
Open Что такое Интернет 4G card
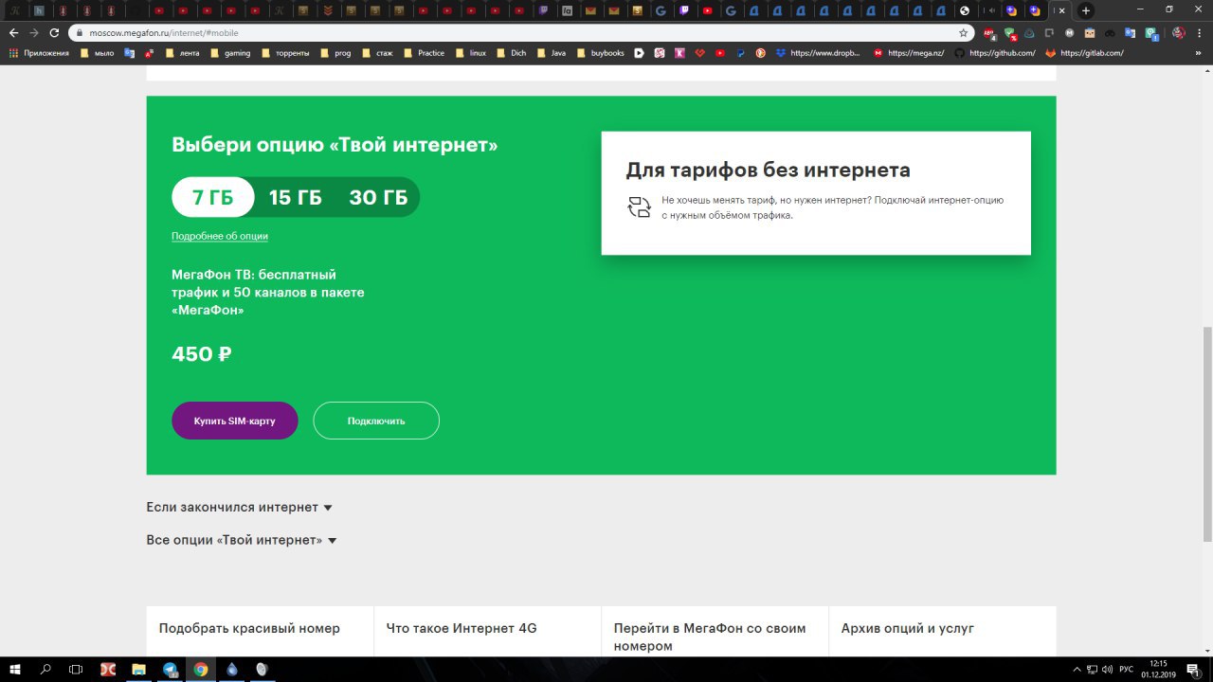(488, 631)
